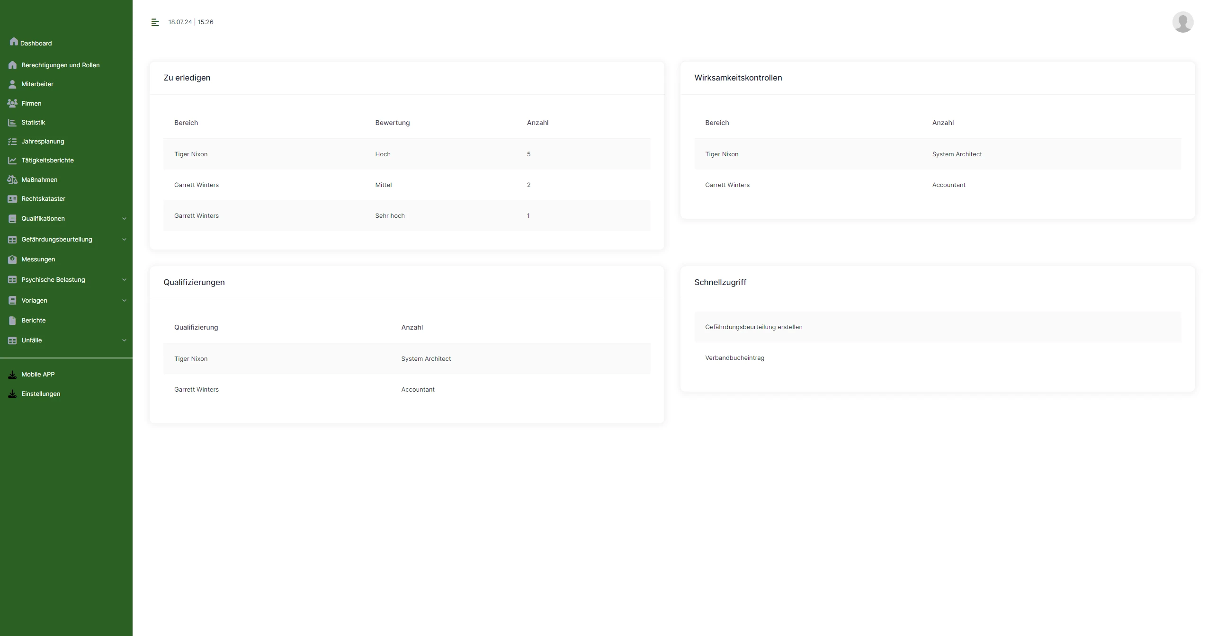Click the Berechtigungen und Rollen icon
The width and height of the screenshot is (1207, 636).
point(12,65)
